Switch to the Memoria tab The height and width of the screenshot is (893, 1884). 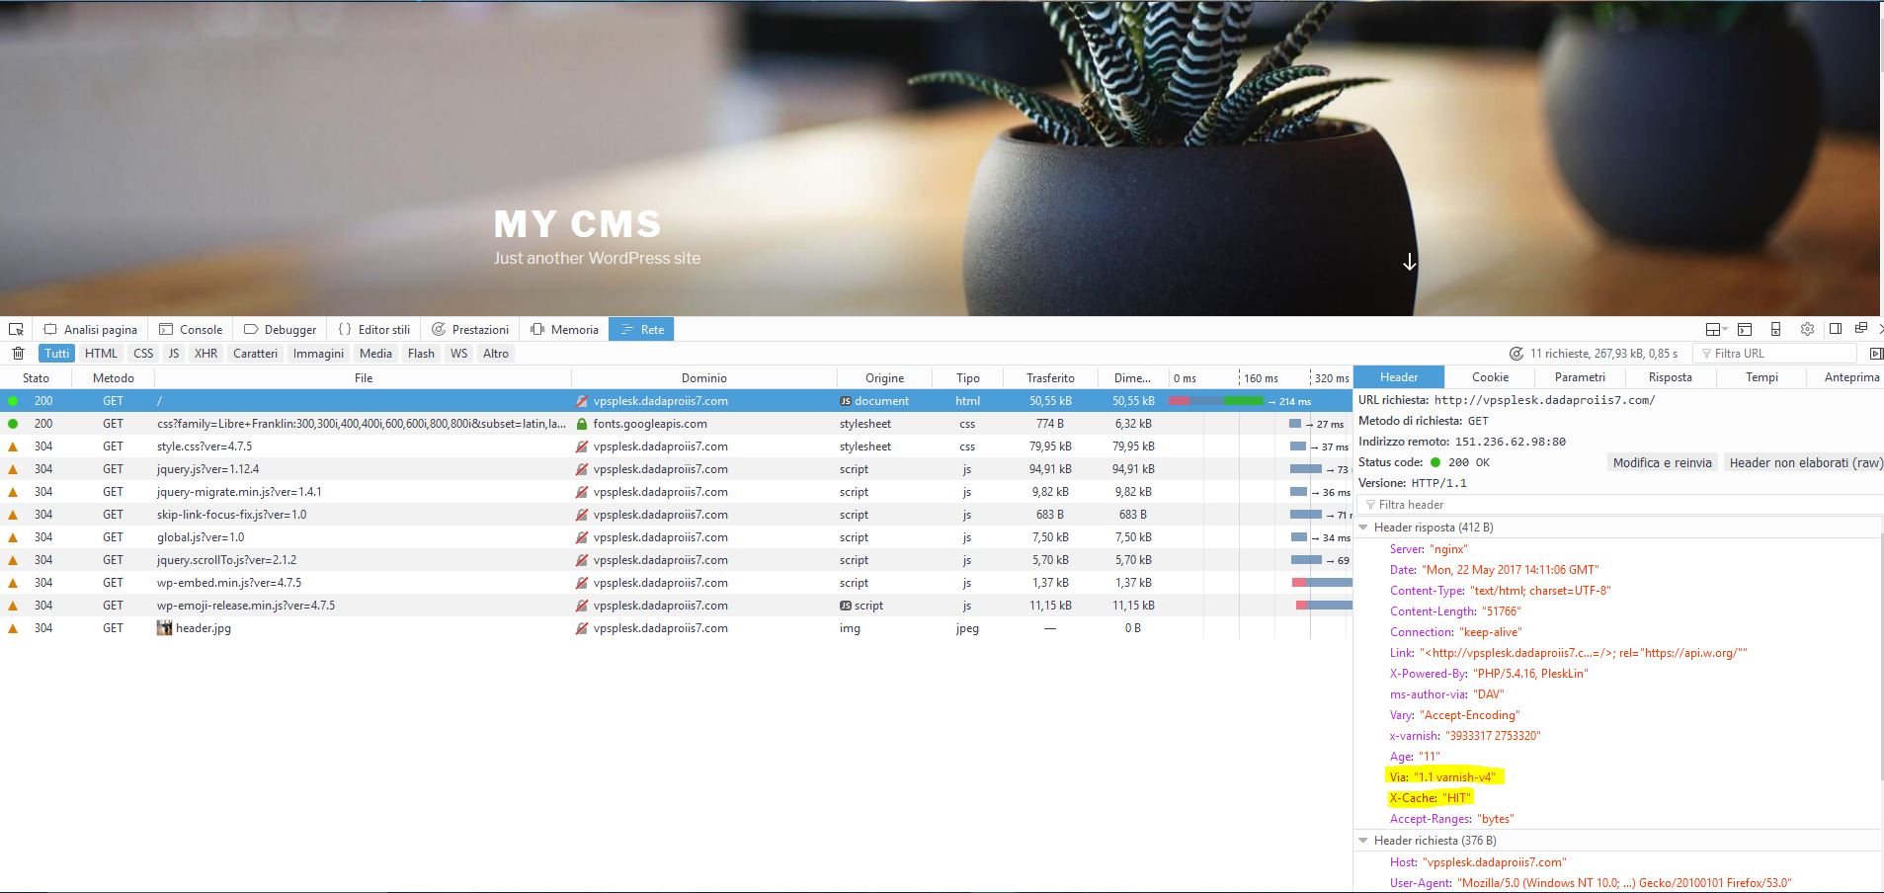tap(564, 329)
